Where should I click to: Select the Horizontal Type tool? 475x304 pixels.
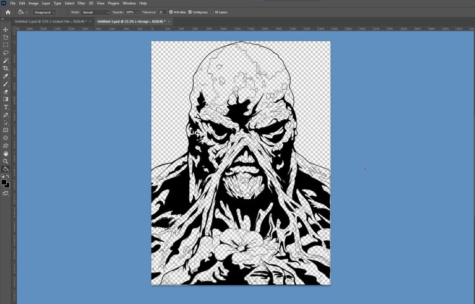click(6, 107)
